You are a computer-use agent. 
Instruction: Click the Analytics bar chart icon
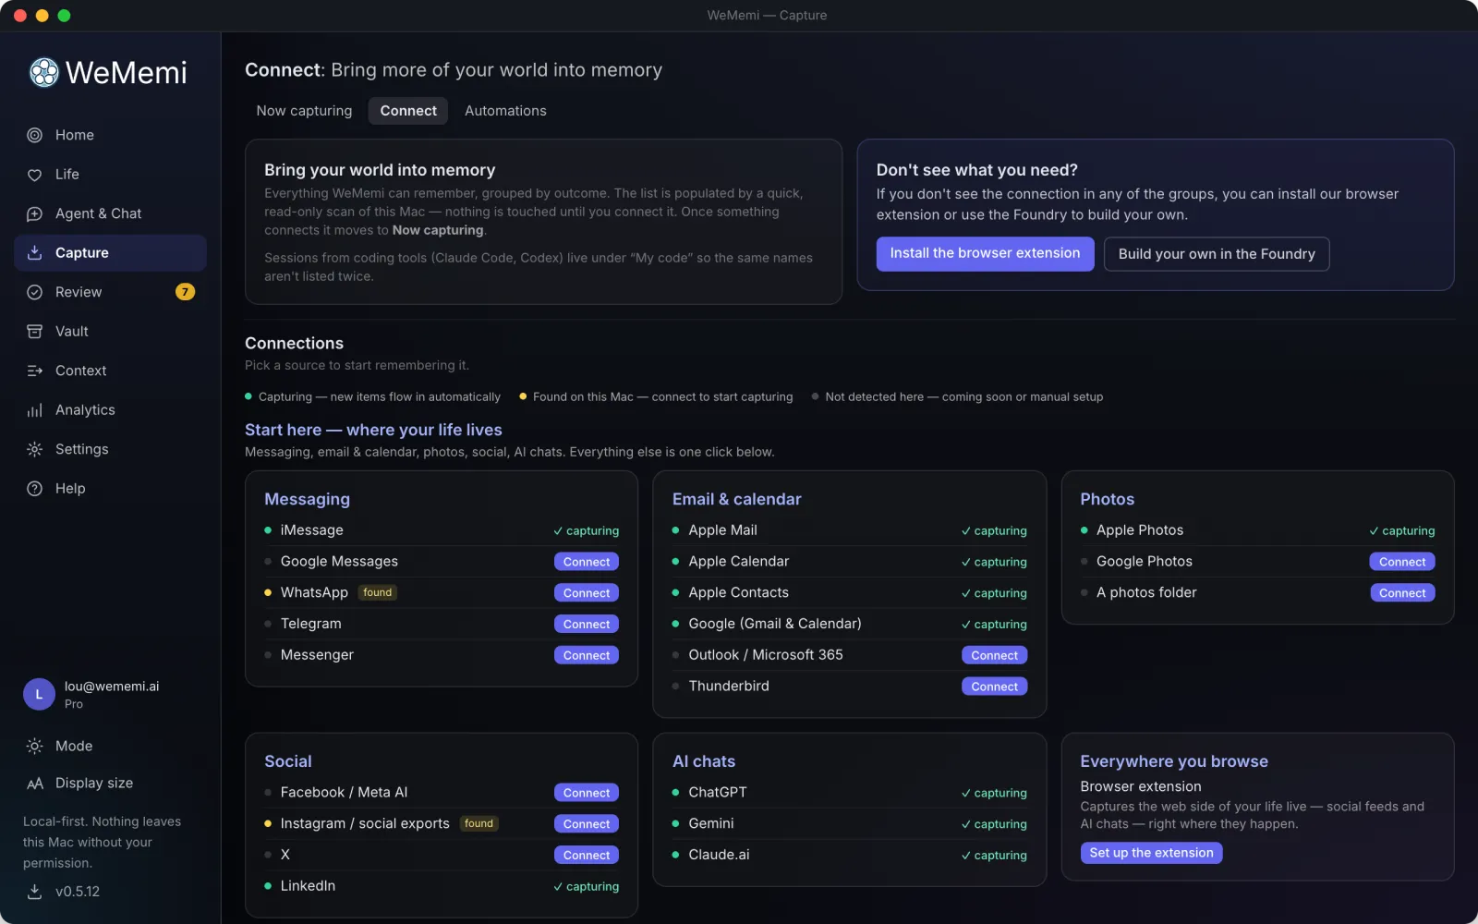click(34, 410)
